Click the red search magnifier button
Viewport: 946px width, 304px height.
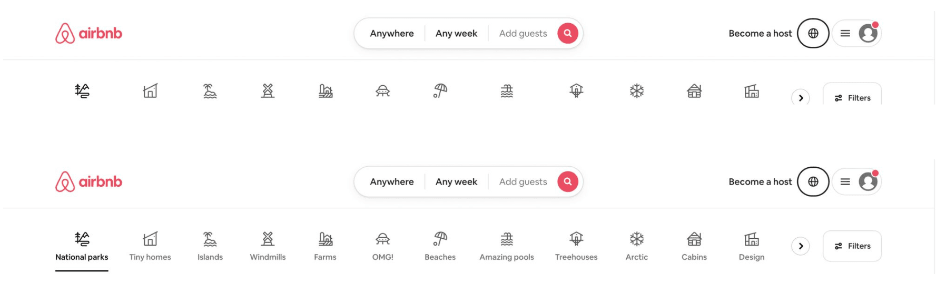(x=567, y=181)
